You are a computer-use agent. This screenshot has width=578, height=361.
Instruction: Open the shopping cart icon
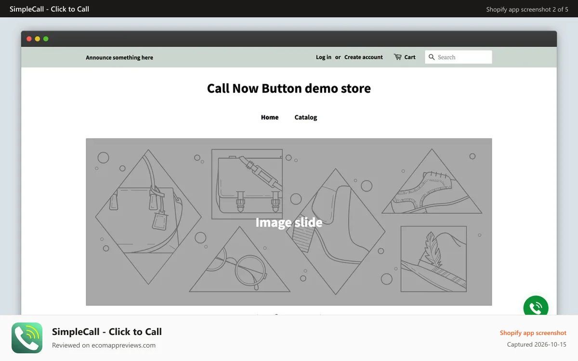click(397, 57)
